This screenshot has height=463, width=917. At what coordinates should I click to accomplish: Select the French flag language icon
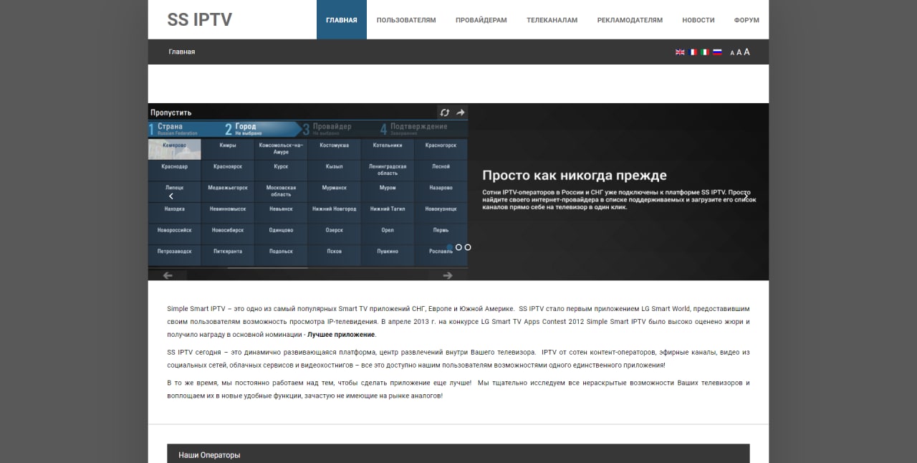[692, 52]
